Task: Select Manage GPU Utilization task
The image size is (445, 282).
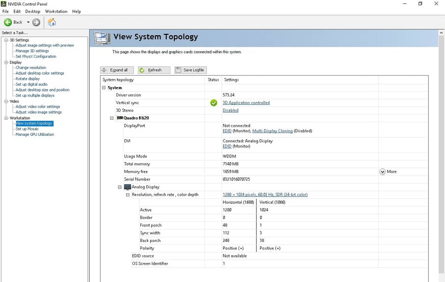Action: pyautogui.click(x=35, y=134)
